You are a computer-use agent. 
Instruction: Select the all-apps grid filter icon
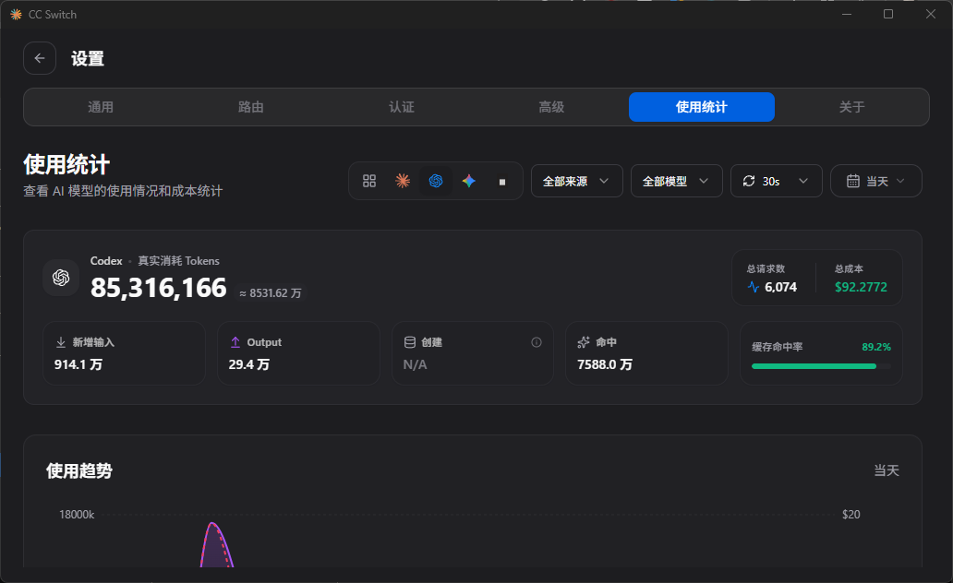(x=369, y=181)
